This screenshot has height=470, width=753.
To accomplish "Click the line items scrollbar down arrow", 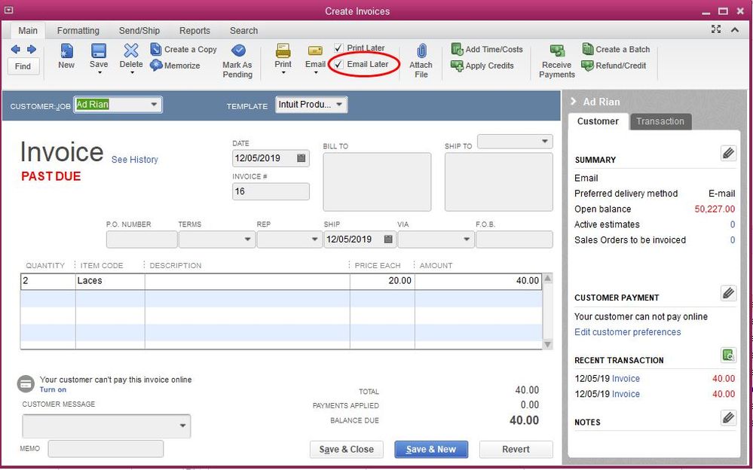I will click(x=547, y=344).
